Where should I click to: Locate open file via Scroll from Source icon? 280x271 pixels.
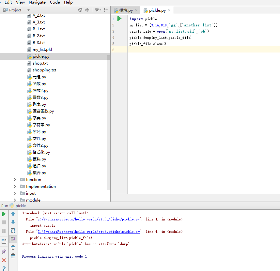pyautogui.click(x=80, y=10)
